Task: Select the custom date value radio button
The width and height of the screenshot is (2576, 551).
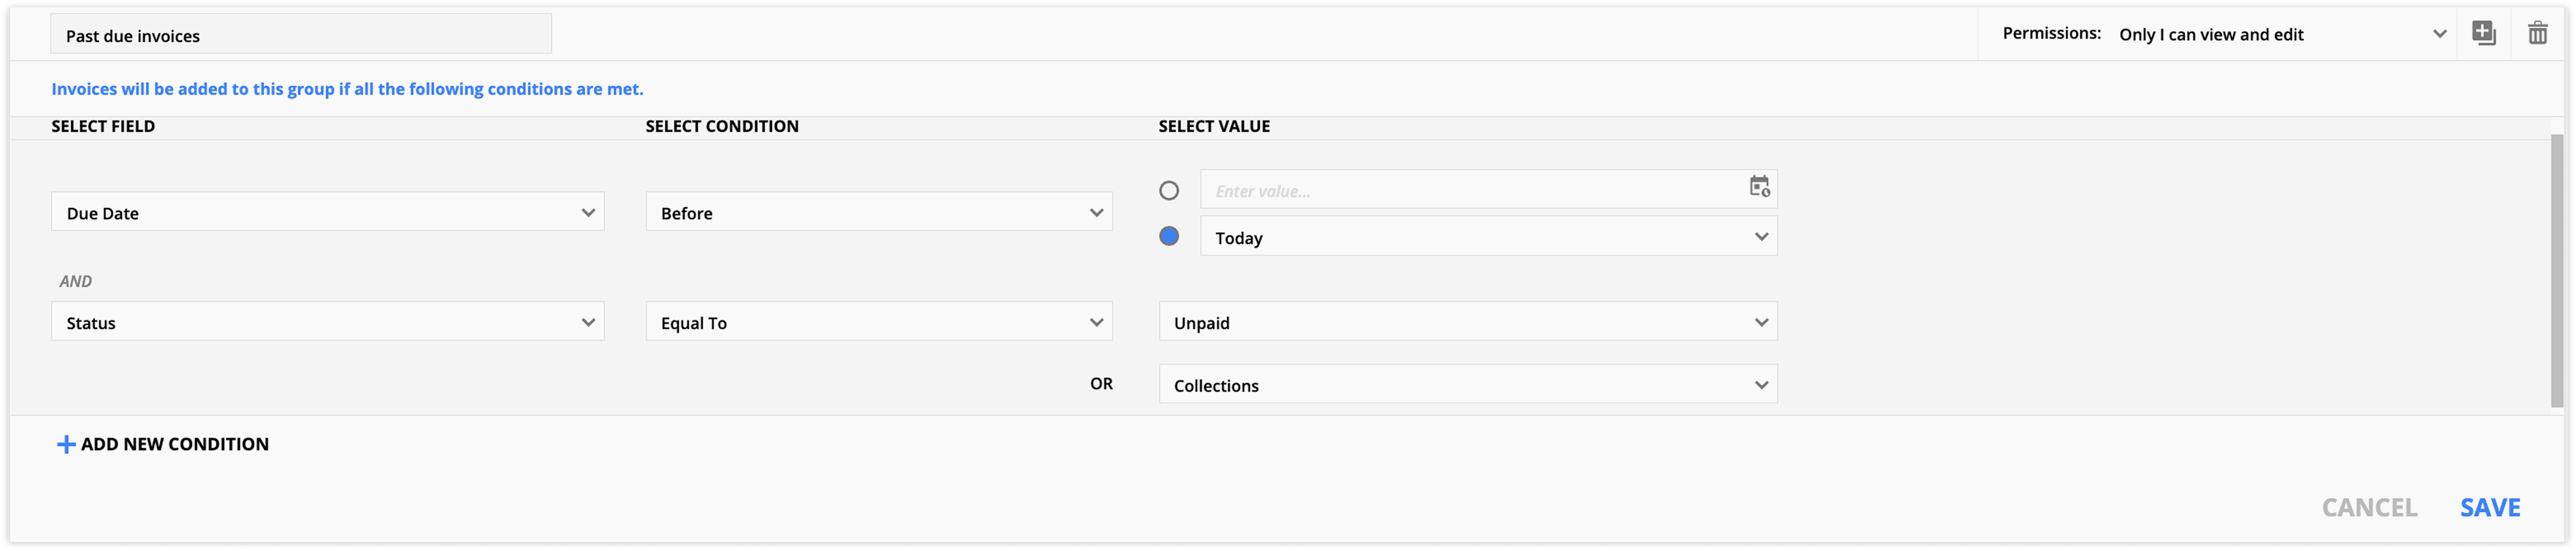Action: point(1169,190)
